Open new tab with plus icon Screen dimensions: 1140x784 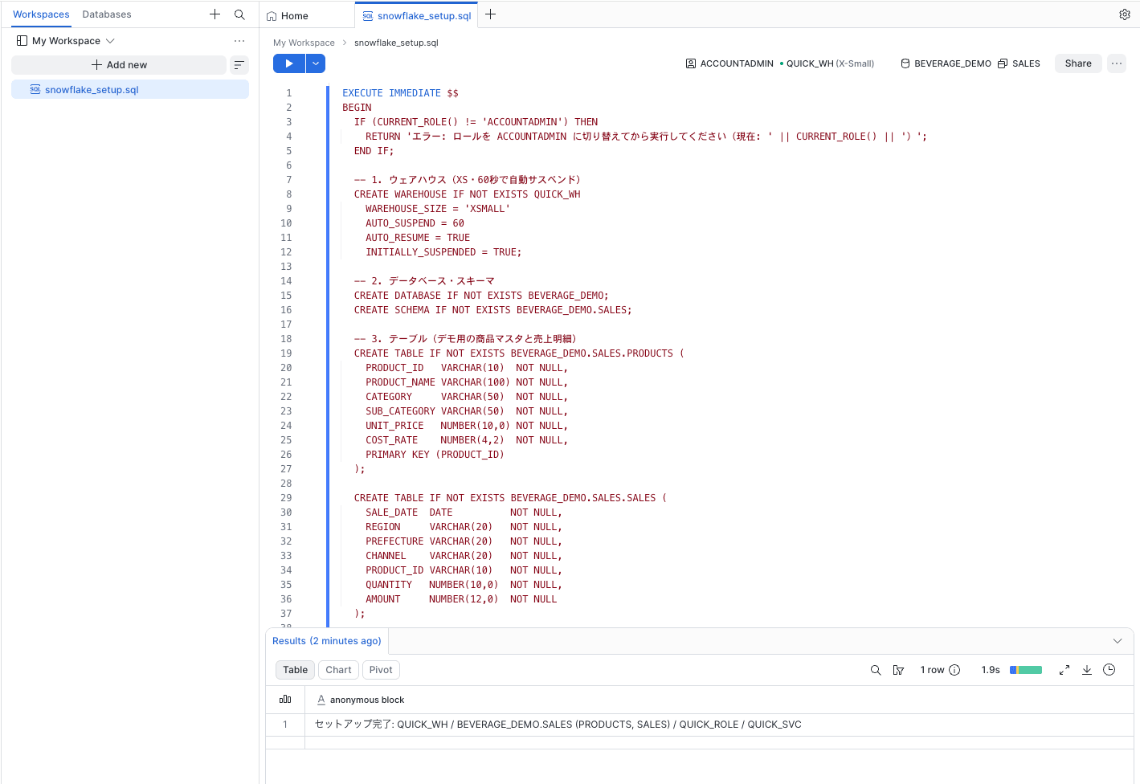[490, 14]
